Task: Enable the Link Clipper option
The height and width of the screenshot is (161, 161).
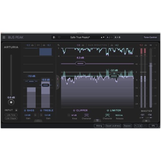Action: click(11, 119)
